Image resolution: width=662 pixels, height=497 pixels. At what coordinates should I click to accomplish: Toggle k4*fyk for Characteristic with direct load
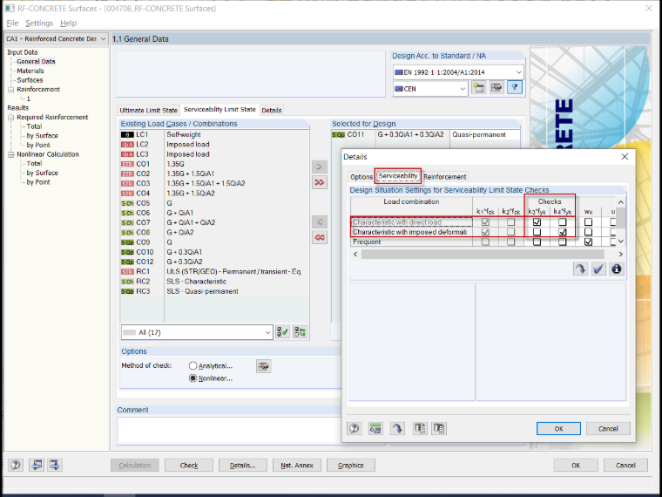pos(563,221)
